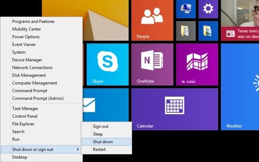The width and height of the screenshot is (259, 162).
Task: Open the People tile
Action: click(x=152, y=20)
